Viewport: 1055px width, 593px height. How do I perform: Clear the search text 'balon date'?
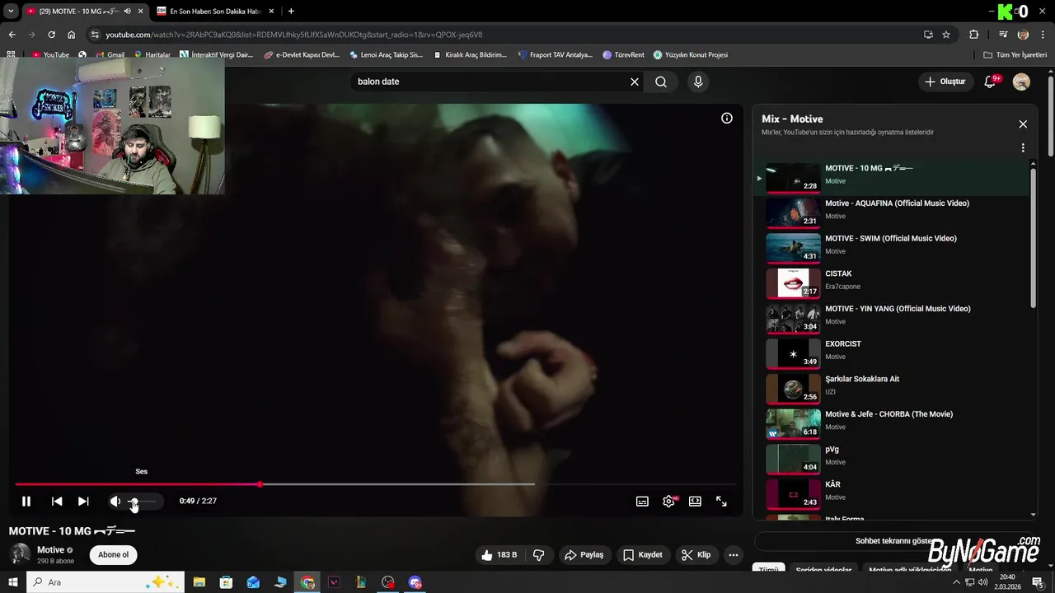[x=635, y=82]
